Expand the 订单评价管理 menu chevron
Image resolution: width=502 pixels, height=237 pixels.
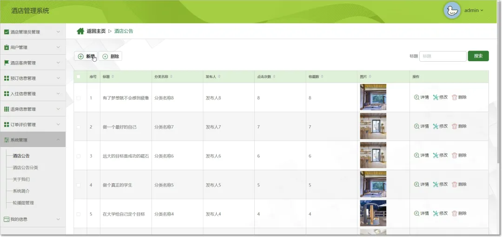pos(58,124)
